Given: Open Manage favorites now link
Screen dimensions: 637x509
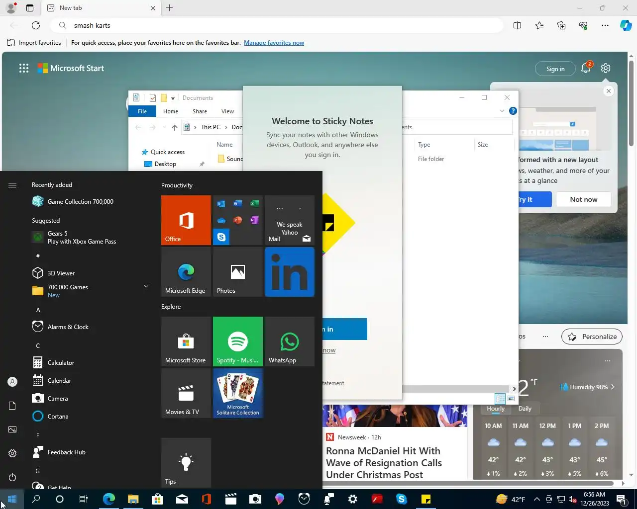Looking at the screenshot, I should (274, 43).
